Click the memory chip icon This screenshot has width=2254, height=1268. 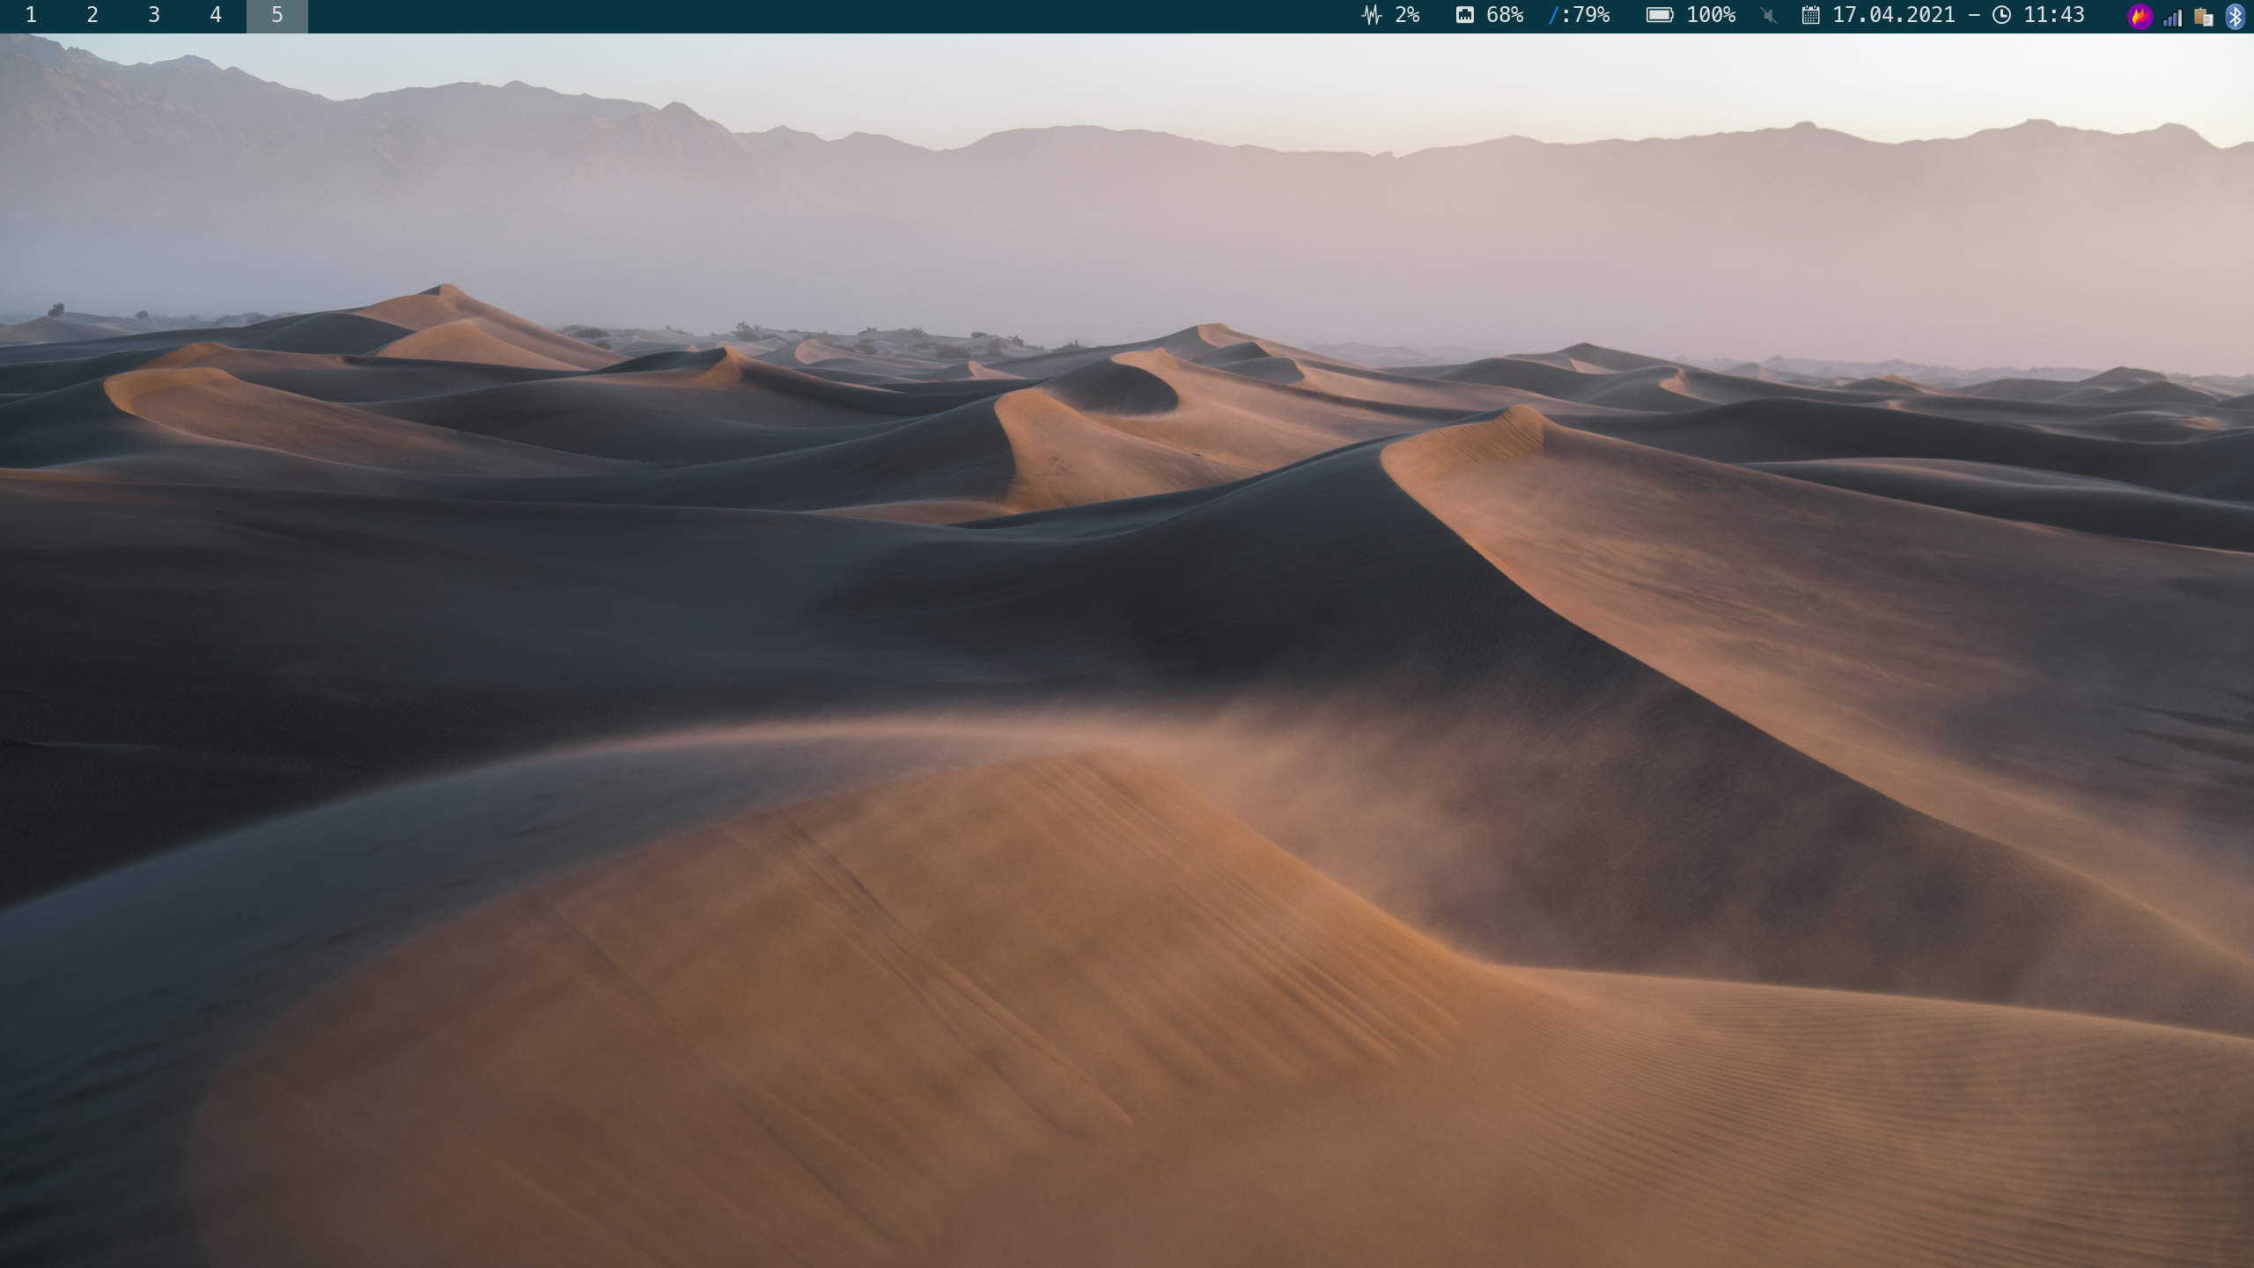(x=1464, y=16)
